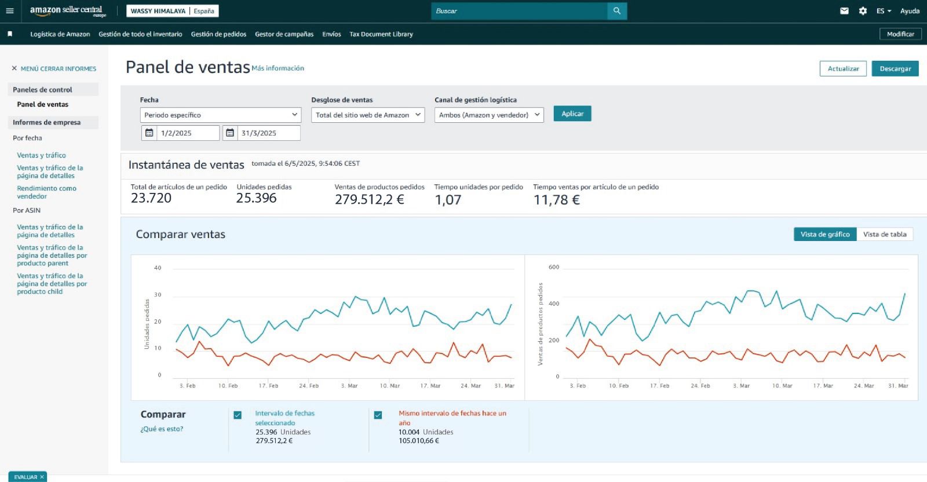Close the reports menu X icon
This screenshot has height=482, width=927.
[x=14, y=68]
